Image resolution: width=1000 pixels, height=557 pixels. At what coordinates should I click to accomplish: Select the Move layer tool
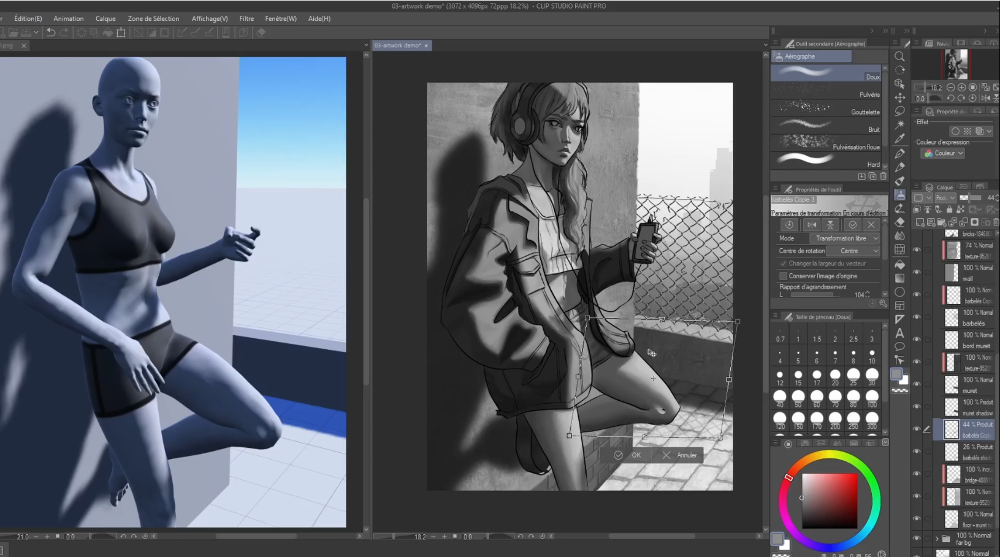coord(899,97)
